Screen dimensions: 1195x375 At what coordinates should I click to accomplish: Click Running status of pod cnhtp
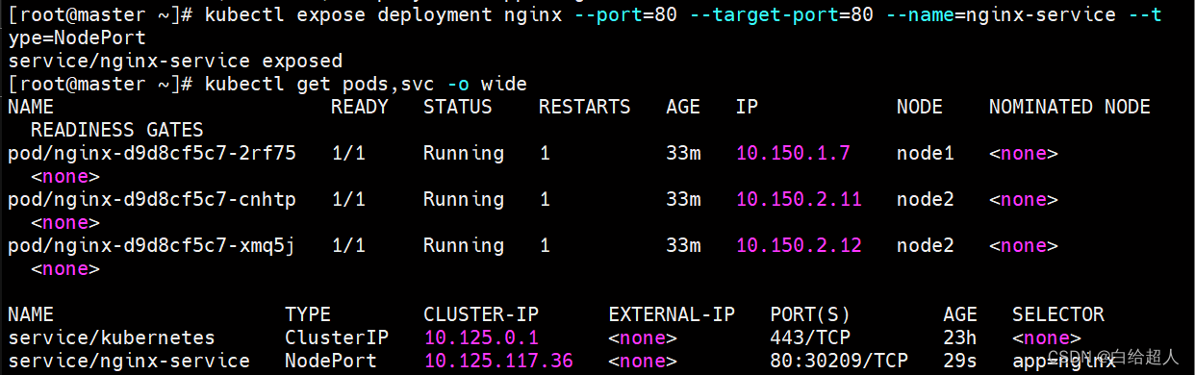[464, 200]
